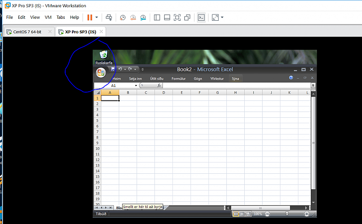Open the Name Box dropdown arrow

(136, 85)
